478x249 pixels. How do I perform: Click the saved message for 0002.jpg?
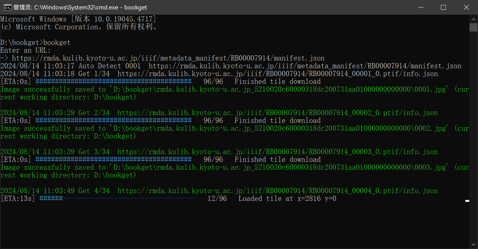(234, 132)
